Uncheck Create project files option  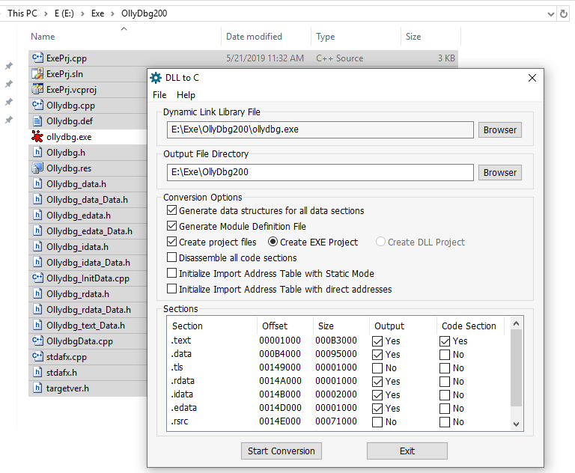click(171, 242)
